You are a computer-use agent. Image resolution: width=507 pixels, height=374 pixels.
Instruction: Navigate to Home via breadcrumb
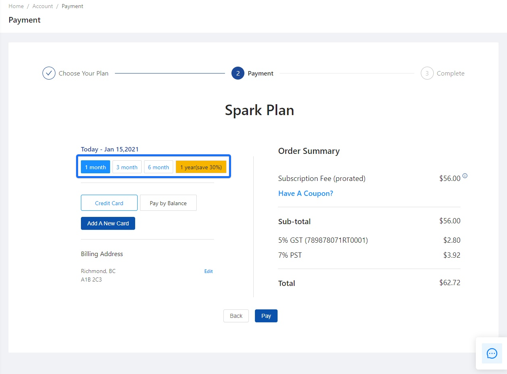click(x=16, y=6)
